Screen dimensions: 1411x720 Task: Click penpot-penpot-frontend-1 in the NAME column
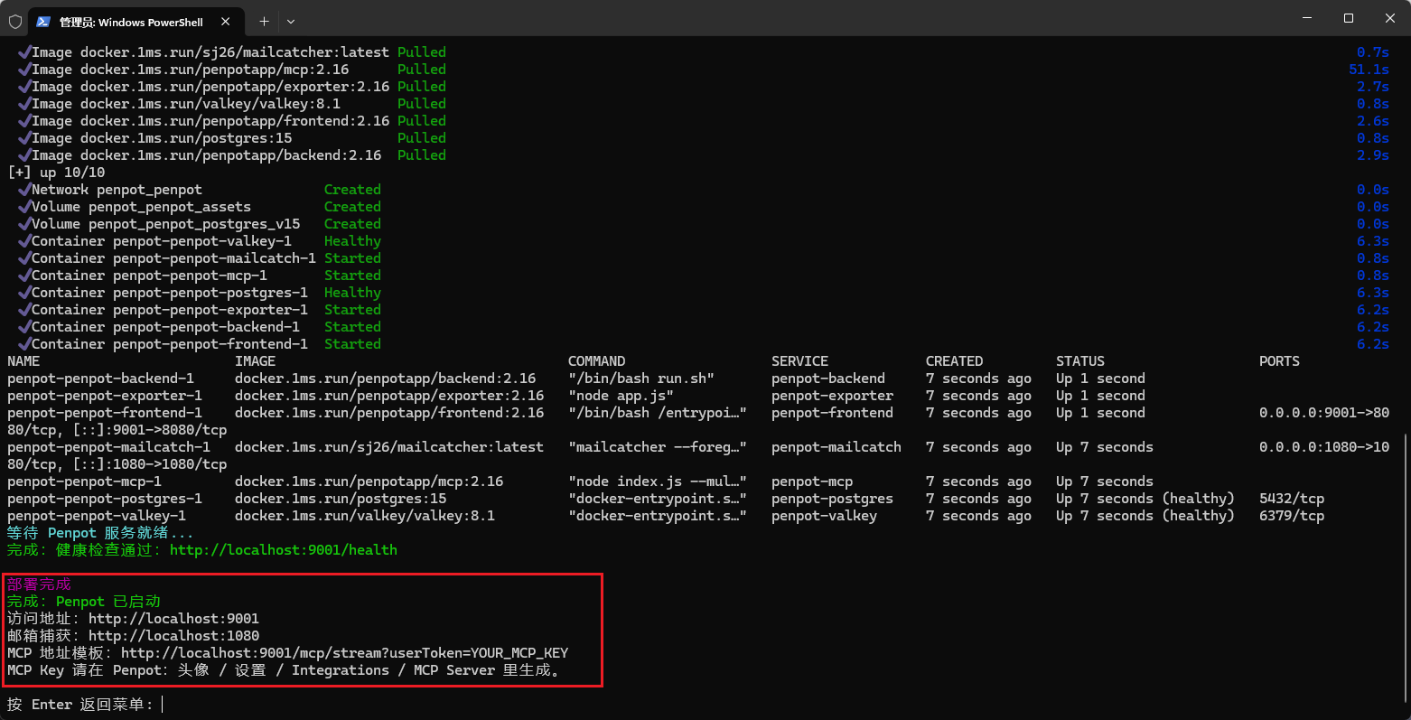(105, 413)
